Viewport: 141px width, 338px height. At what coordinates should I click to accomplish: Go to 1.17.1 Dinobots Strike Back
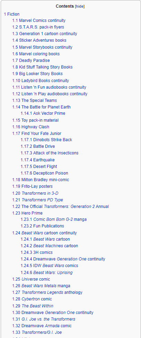[x=46, y=140]
